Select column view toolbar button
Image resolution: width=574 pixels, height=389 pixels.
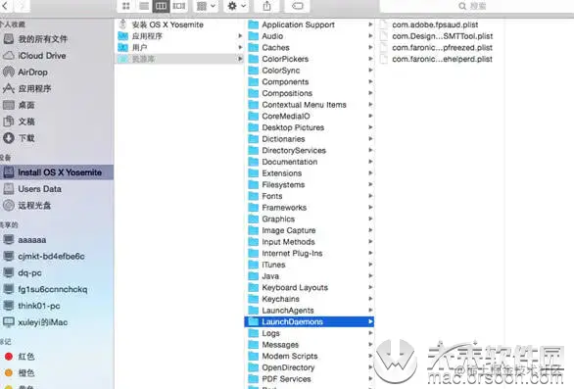click(x=161, y=6)
